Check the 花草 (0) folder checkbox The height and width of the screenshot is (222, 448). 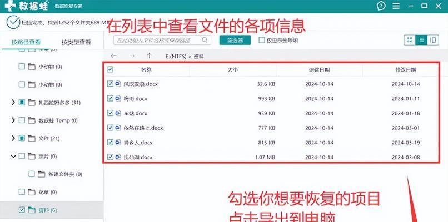click(x=22, y=192)
